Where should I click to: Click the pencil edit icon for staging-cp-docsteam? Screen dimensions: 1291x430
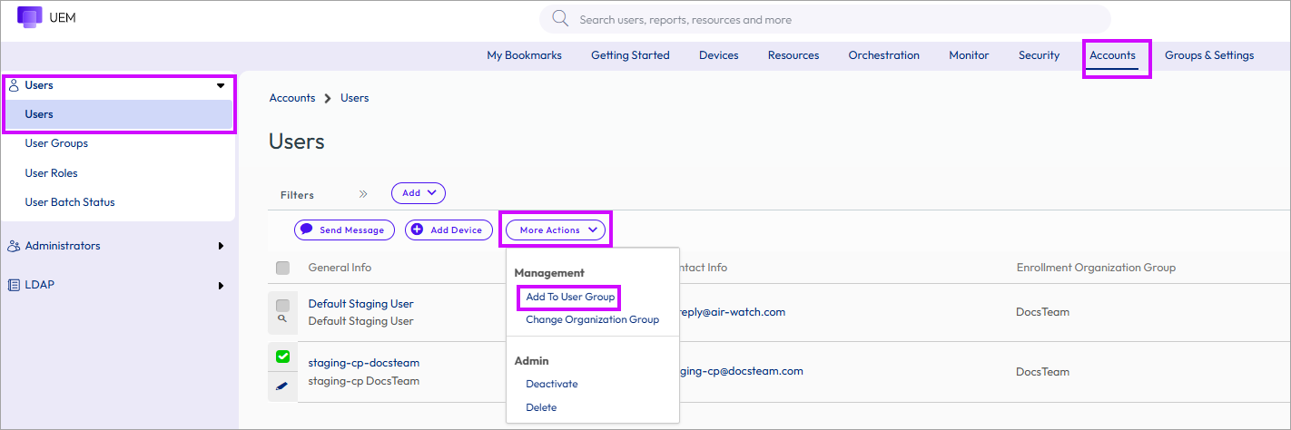point(281,386)
